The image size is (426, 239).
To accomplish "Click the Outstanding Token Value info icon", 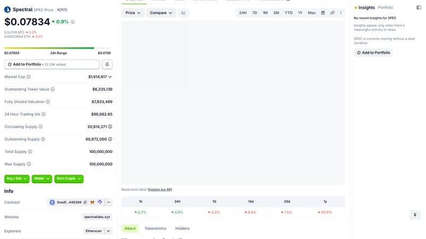I will [52, 89].
